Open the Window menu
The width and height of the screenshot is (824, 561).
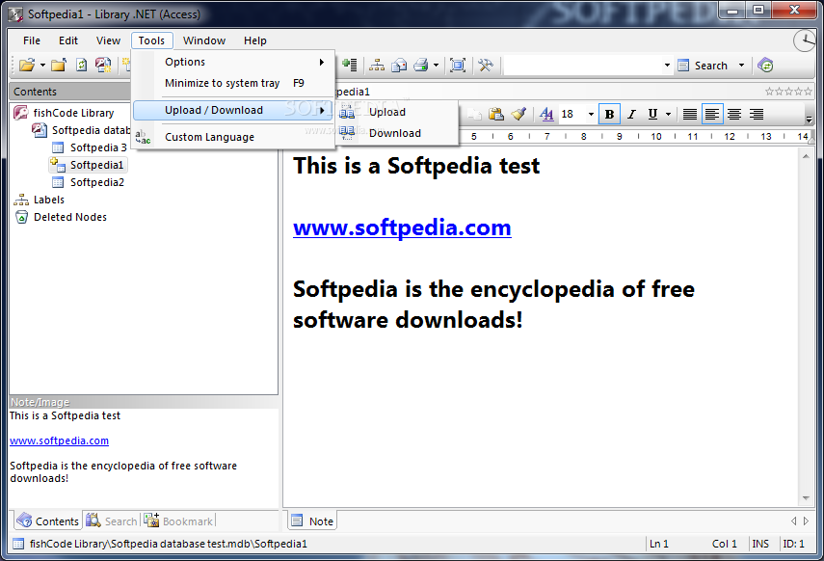[204, 40]
